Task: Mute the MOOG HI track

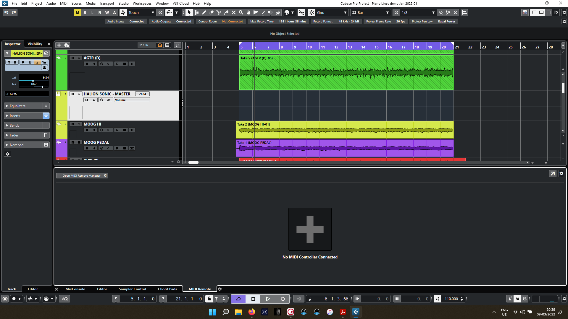Action: coord(73,124)
